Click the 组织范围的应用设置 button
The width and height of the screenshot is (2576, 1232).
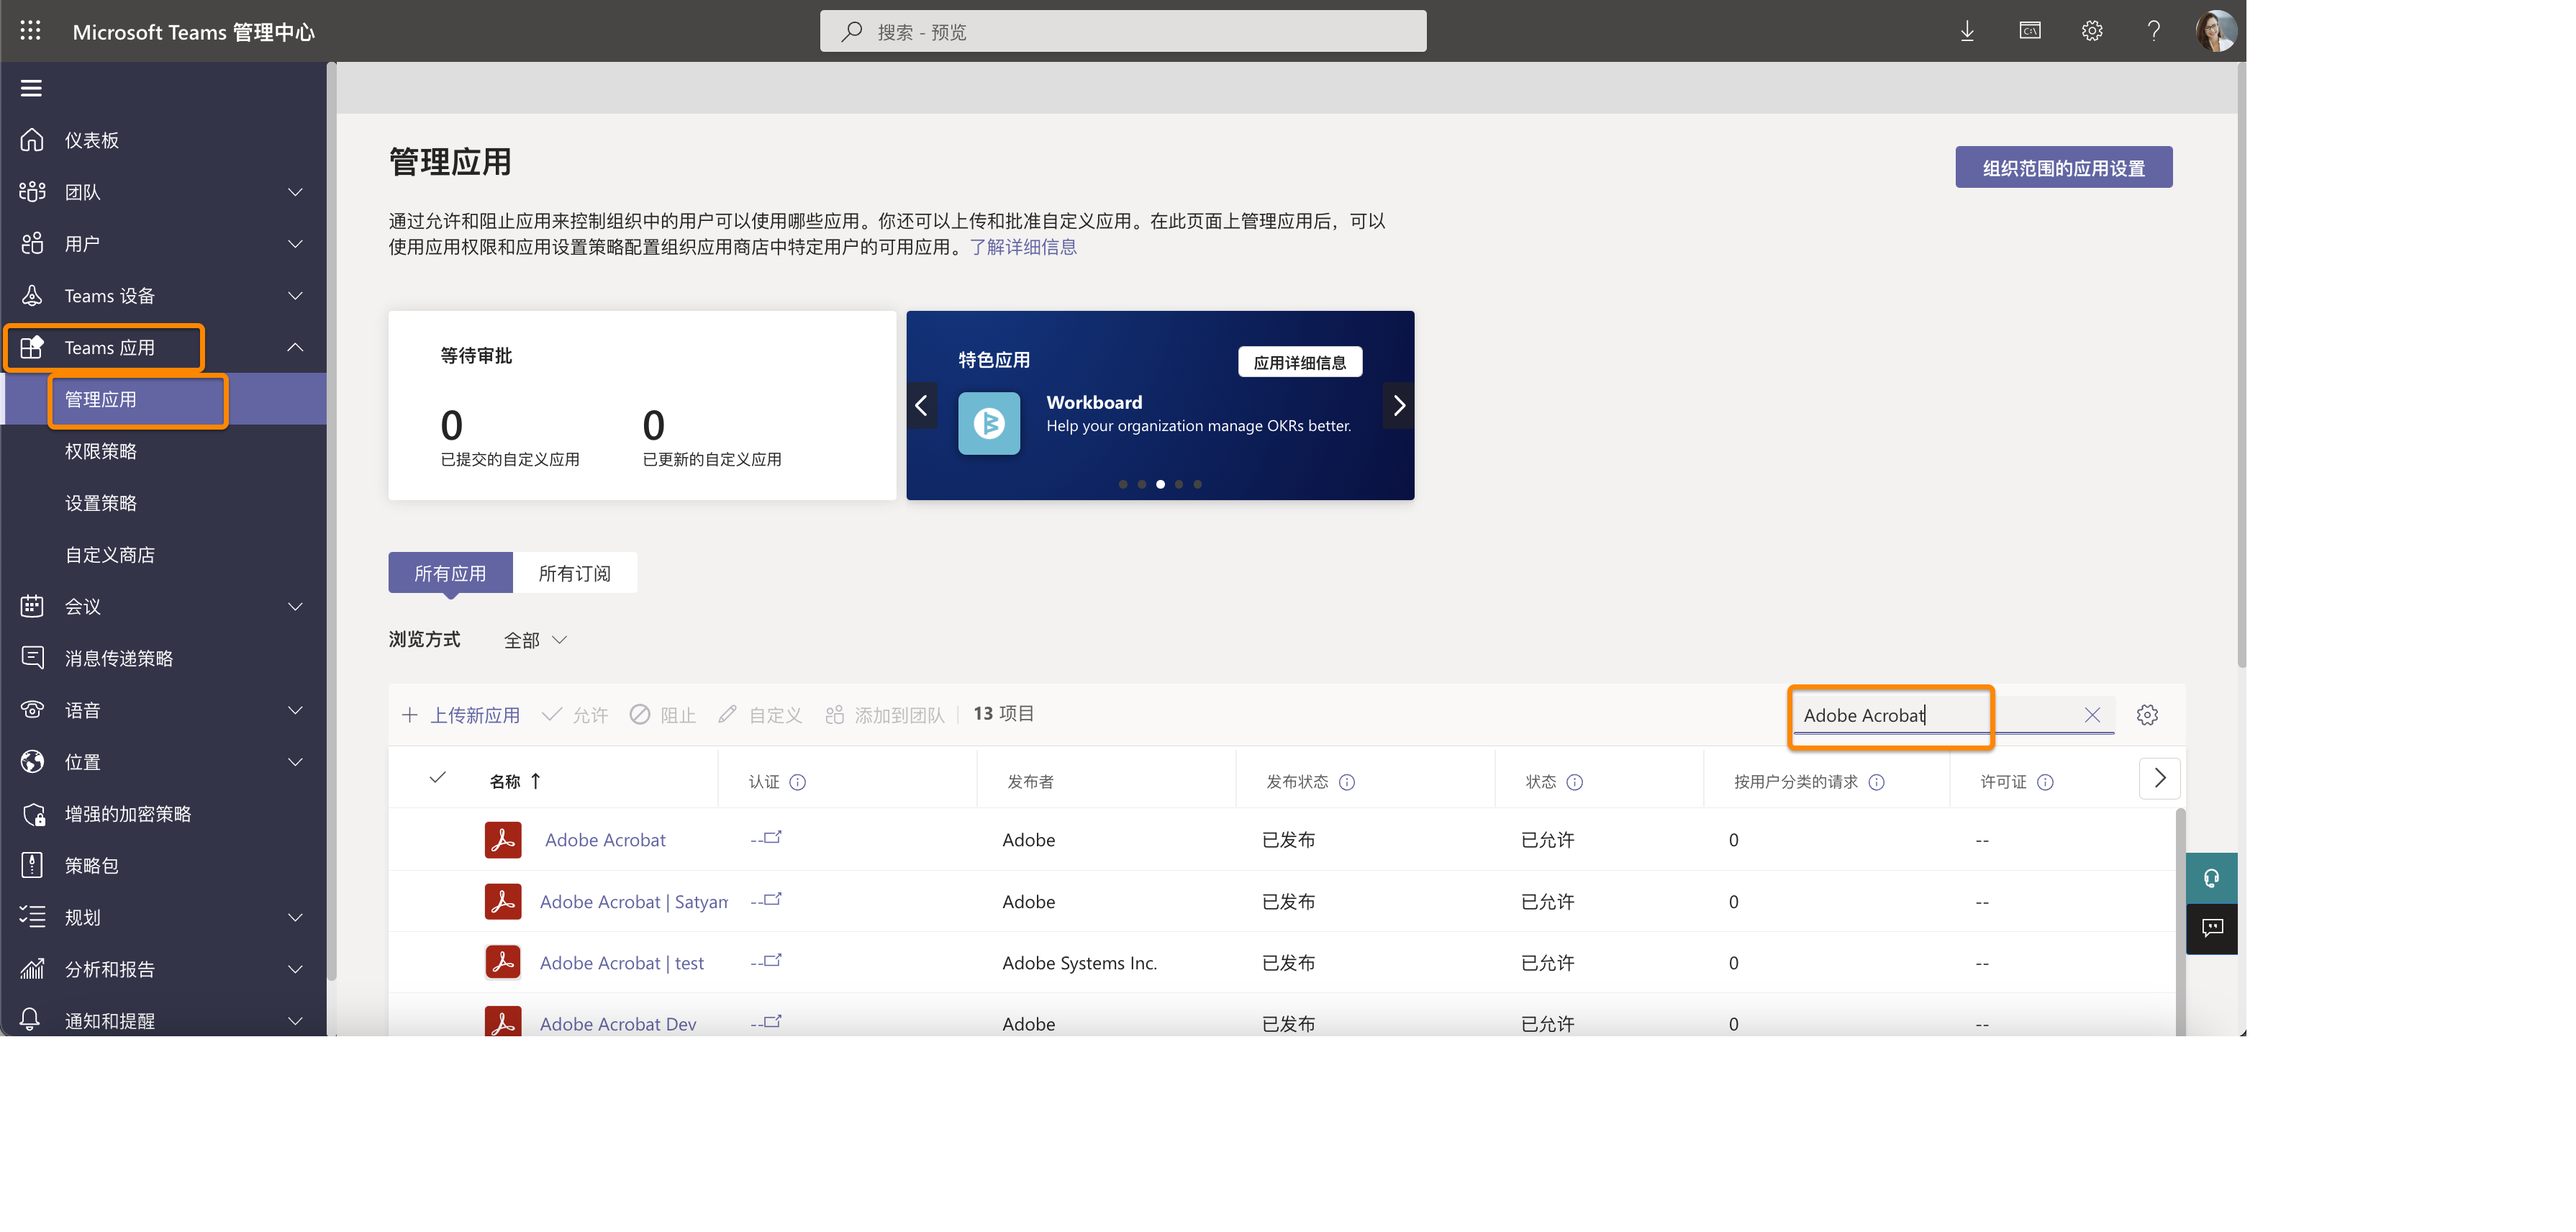2063,167
